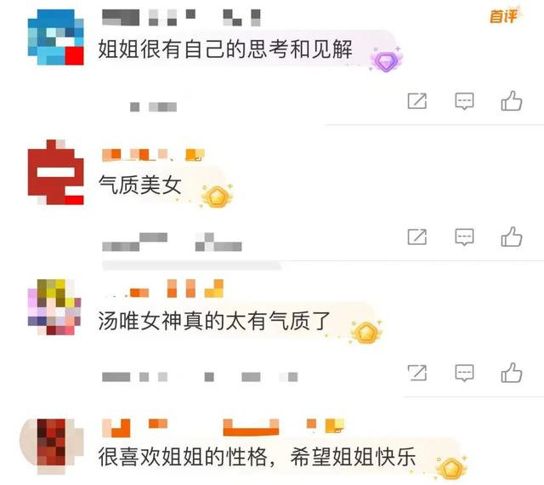The width and height of the screenshot is (544, 485).
Task: Reply to the 气质美女 comment
Action: (464, 237)
